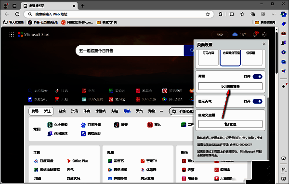Switch to the 发现 feed tab
The image size is (289, 184).
35,111
